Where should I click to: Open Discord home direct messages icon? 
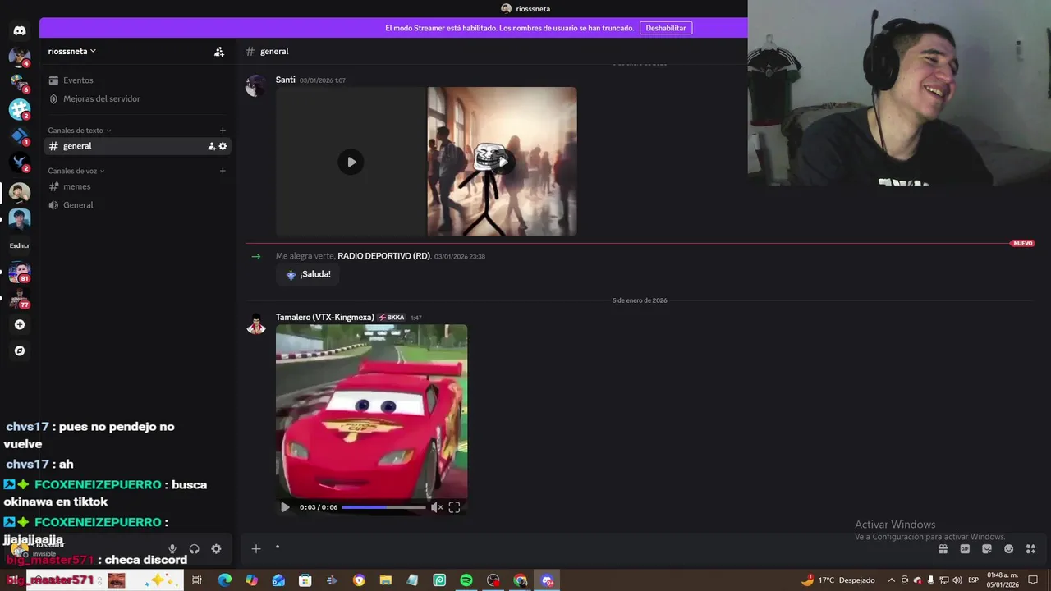pos(20,30)
